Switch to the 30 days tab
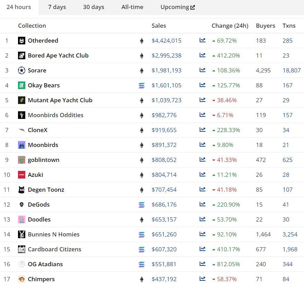 coord(93,7)
